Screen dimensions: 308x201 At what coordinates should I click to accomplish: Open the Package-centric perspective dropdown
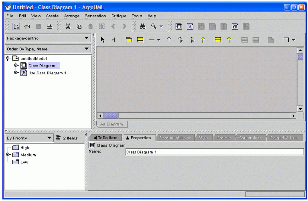[48, 38]
